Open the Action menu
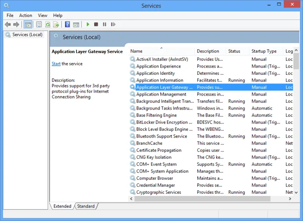 pyautogui.click(x=25, y=15)
